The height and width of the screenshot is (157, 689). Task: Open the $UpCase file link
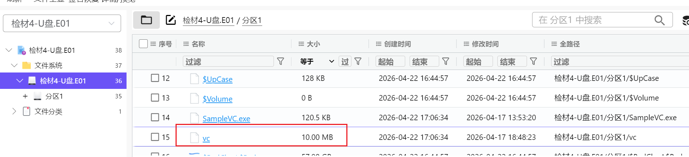[218, 79]
